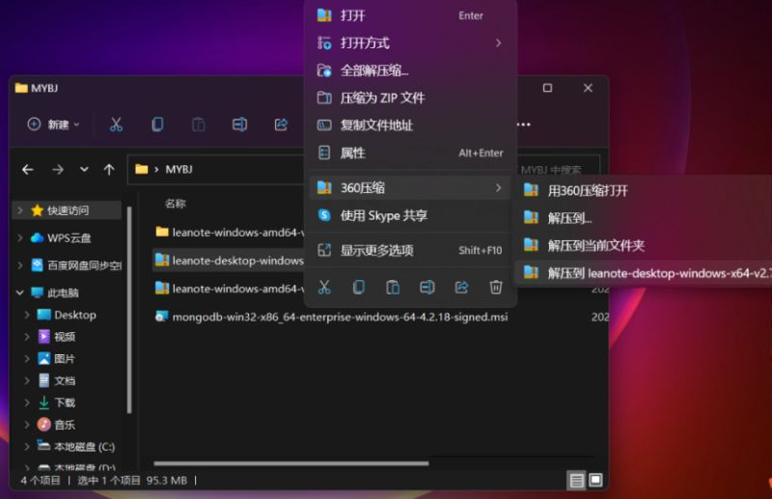This screenshot has width=772, height=499.
Task: Select 打开 in context menu
Action: (x=410, y=15)
